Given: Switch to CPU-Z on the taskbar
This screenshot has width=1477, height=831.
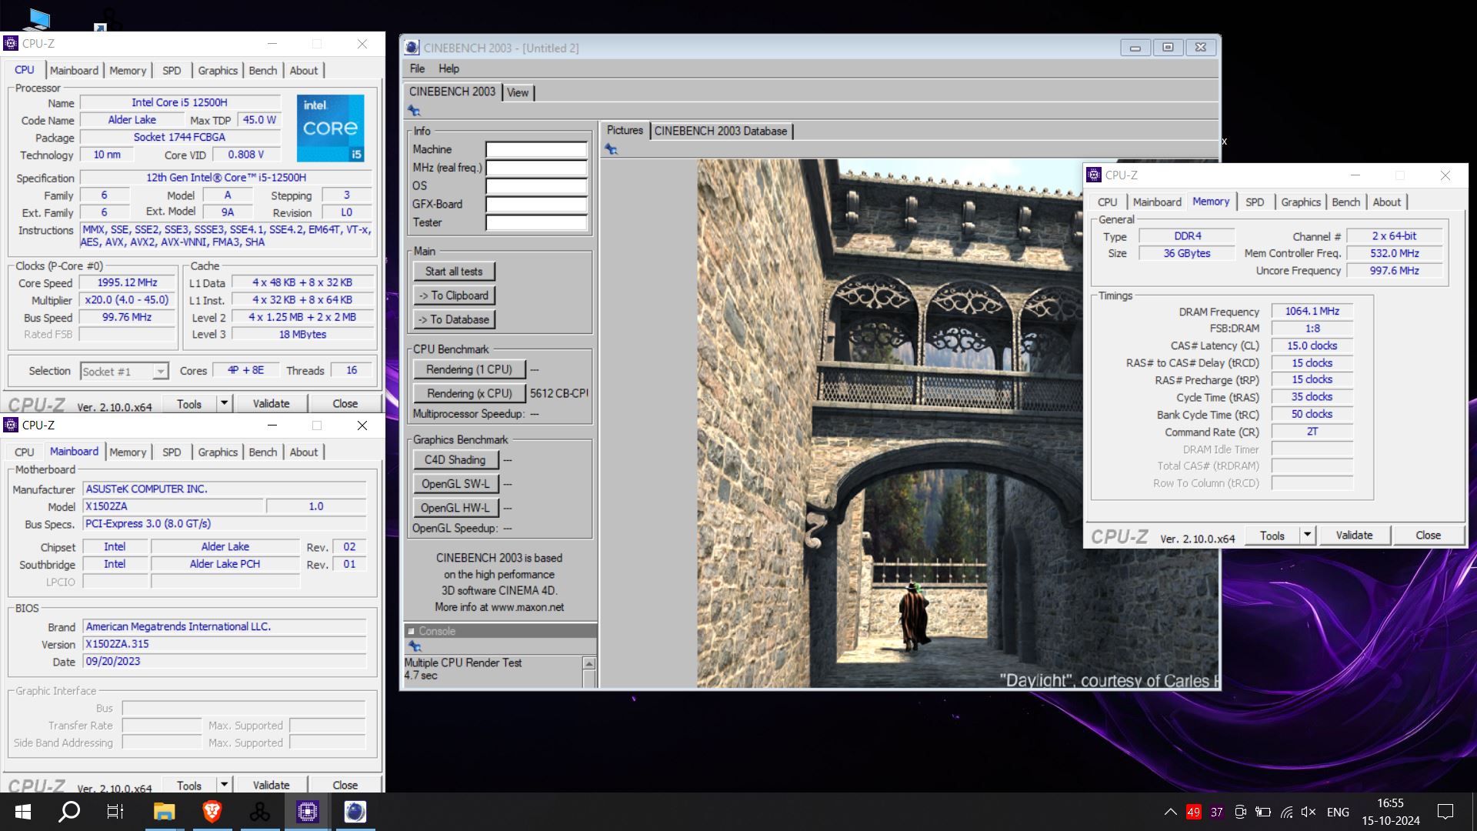Looking at the screenshot, I should click(307, 812).
